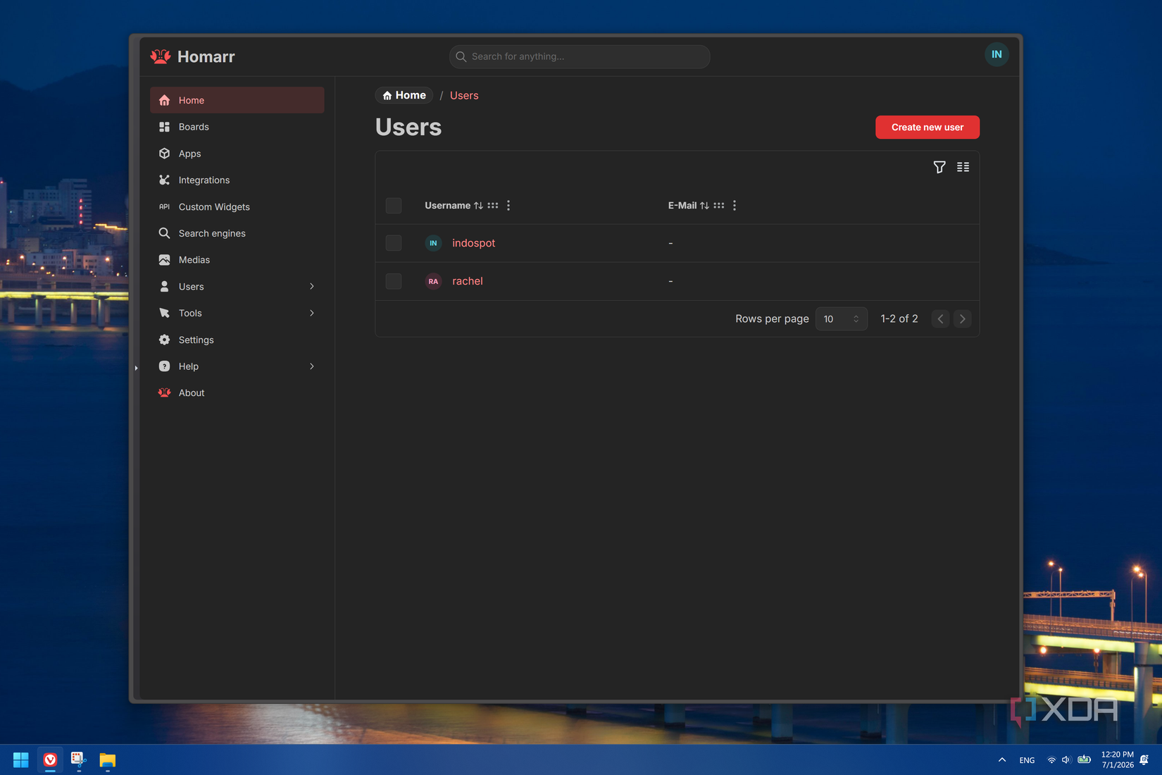
Task: Sort by Username using the arrows icon
Action: (x=478, y=206)
